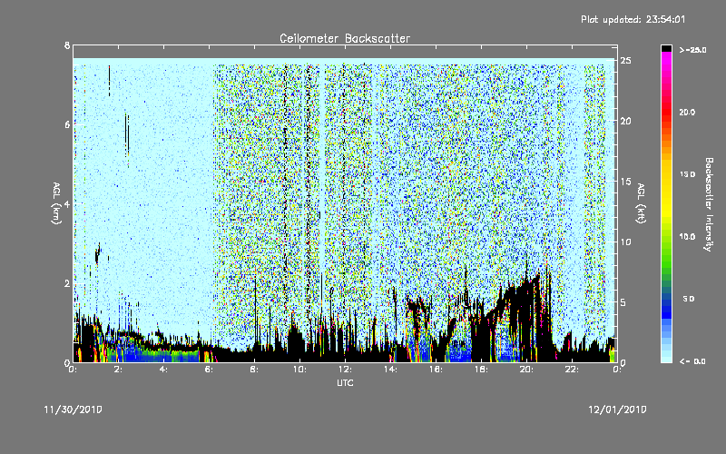
Task: Click the 'AGL (kft)' right axis label
Action: coord(641,203)
